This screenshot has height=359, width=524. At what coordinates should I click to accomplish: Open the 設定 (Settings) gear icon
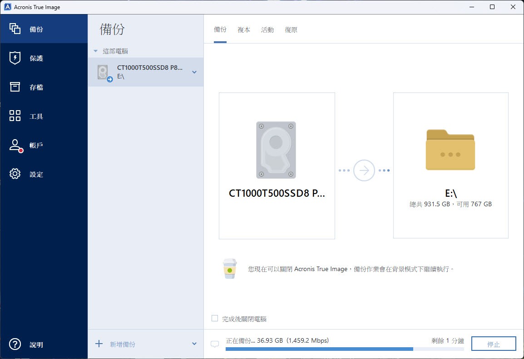(x=15, y=174)
